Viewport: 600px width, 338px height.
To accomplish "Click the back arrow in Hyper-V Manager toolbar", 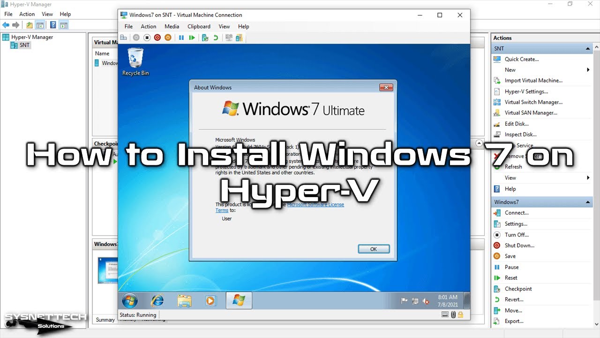I will [x=6, y=25].
